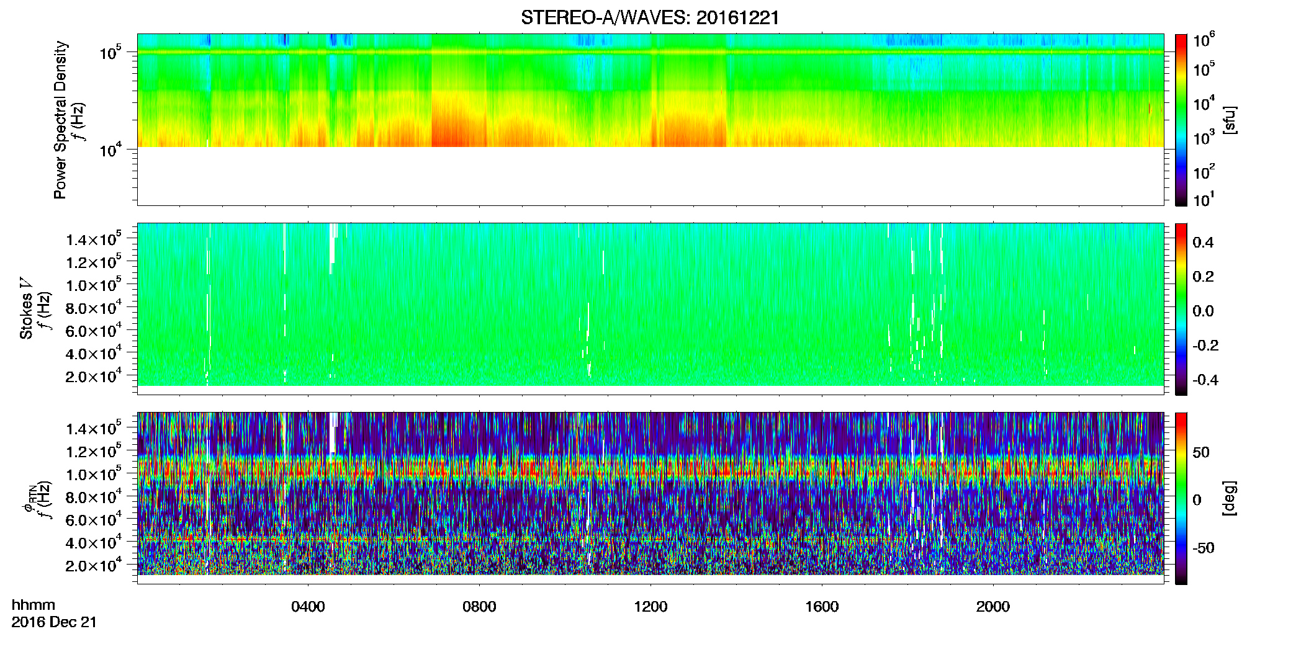Viewport: 1301px width, 670px height.
Task: Click the 2016 Dec 21 date label
Action: point(54,622)
